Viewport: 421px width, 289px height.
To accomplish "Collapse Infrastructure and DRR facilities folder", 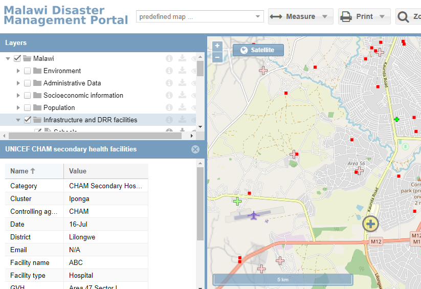I will click(18, 120).
